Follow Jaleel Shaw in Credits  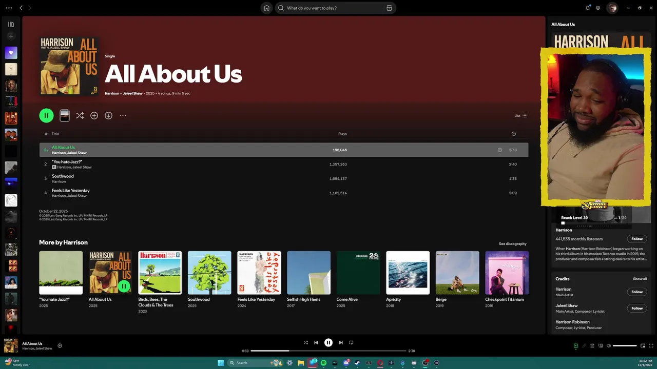pos(637,308)
